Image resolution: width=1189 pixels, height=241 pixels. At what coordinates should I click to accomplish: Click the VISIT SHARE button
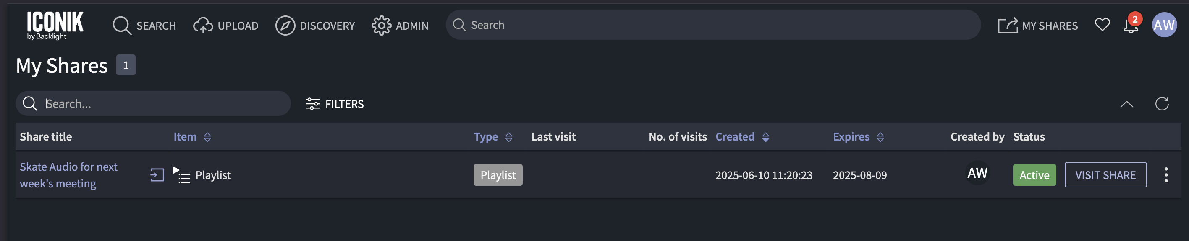tap(1105, 175)
